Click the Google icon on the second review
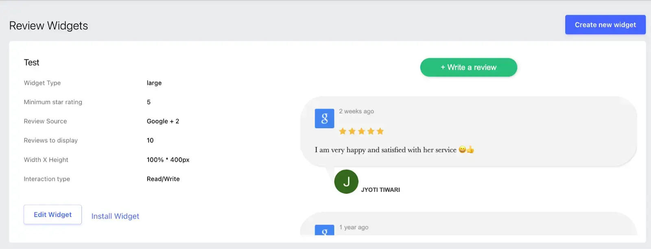The image size is (651, 249). click(x=324, y=230)
